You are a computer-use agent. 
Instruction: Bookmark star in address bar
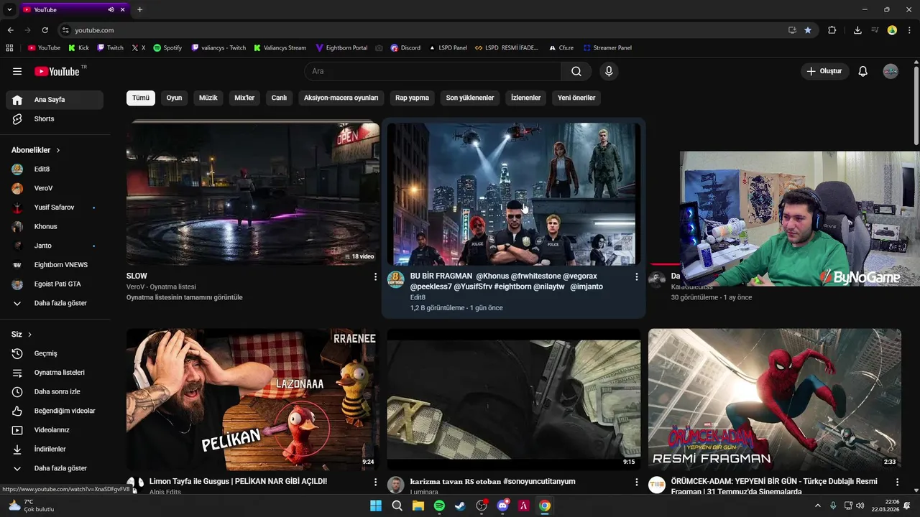[808, 30]
